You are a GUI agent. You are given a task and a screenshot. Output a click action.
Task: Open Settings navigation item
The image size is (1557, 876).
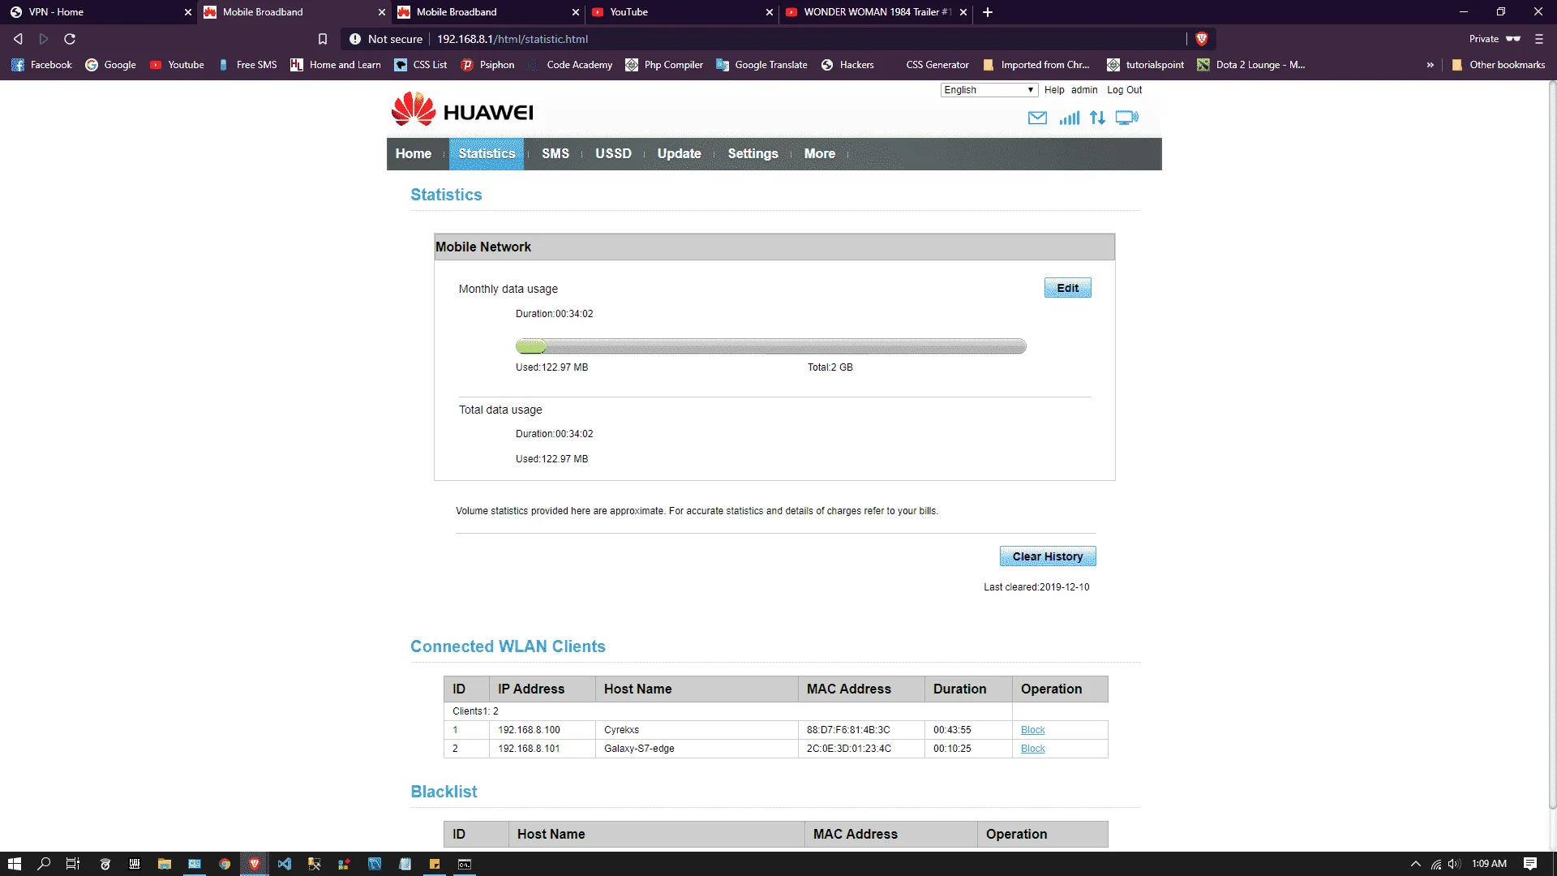point(753,154)
